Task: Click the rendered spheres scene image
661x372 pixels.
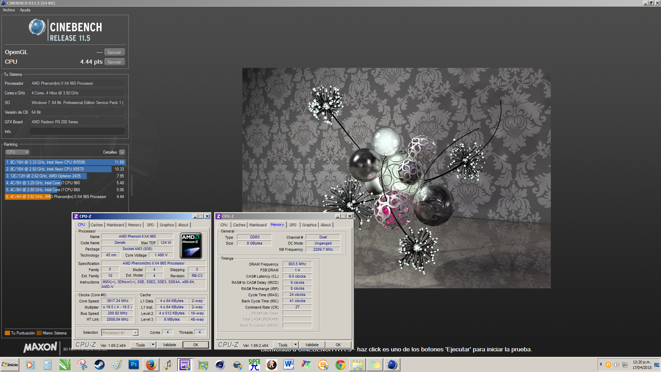Action: tap(396, 178)
